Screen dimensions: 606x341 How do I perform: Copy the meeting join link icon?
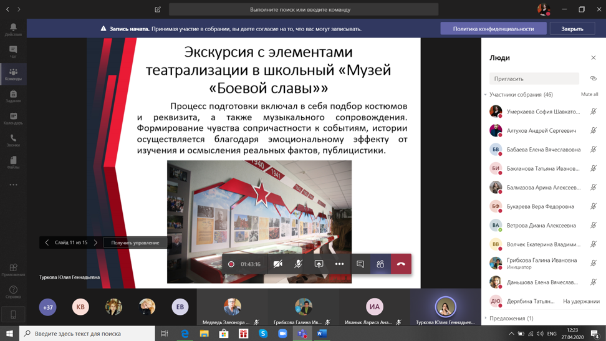click(x=593, y=79)
